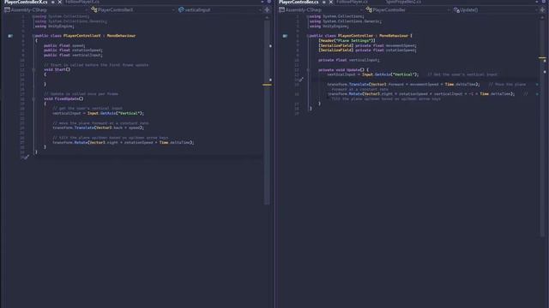
Task: Click Translate(Vector3.back * speed) line
Action: pos(99,127)
